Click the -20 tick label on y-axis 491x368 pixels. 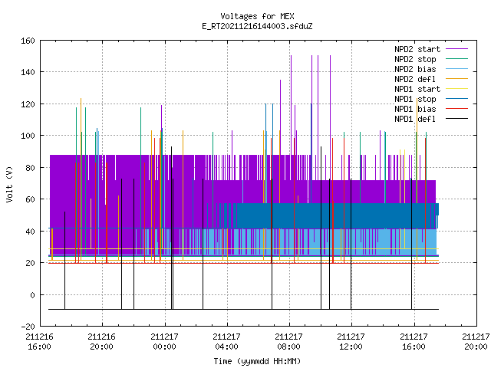(28, 327)
